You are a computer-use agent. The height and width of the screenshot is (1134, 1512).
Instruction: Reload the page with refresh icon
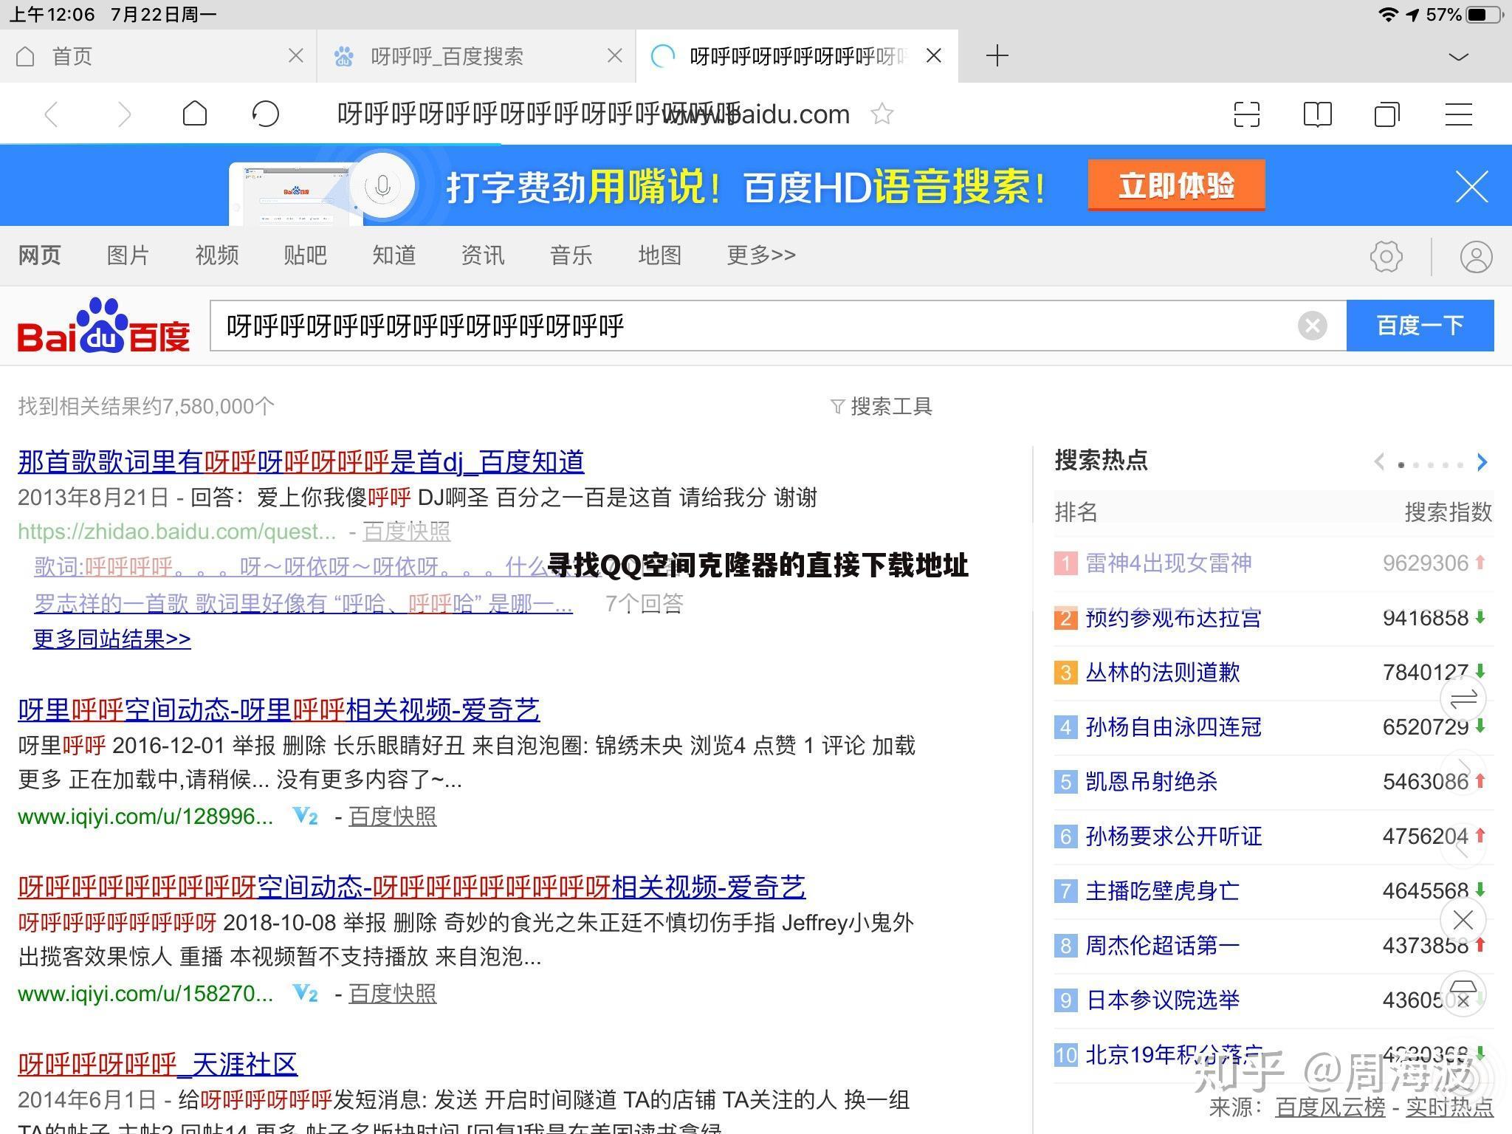[266, 114]
